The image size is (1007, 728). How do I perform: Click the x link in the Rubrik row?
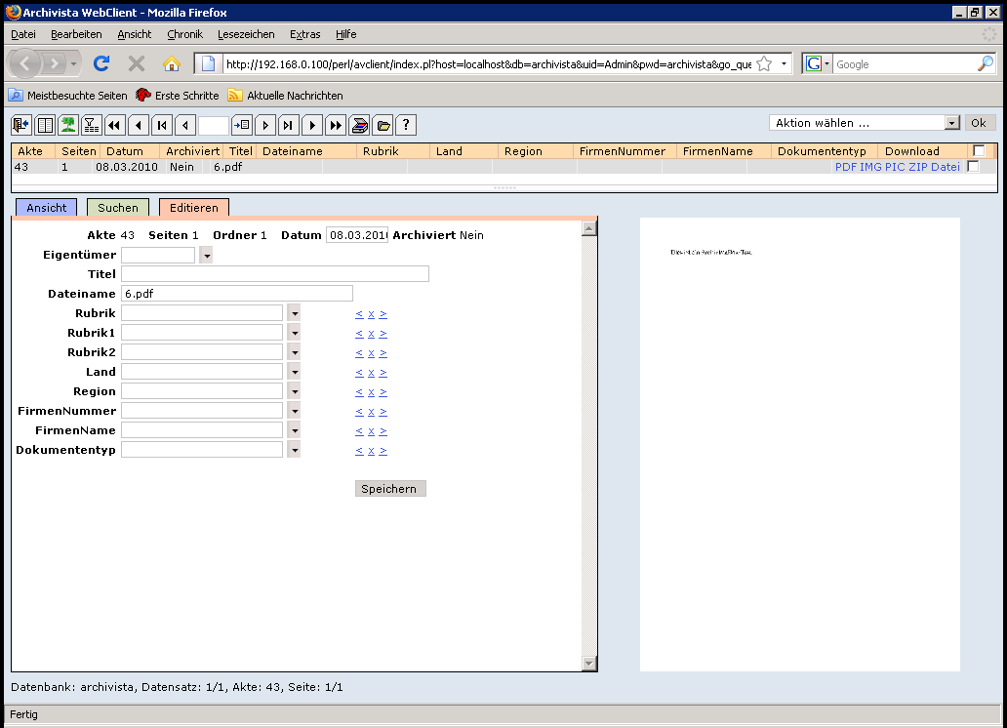point(371,314)
